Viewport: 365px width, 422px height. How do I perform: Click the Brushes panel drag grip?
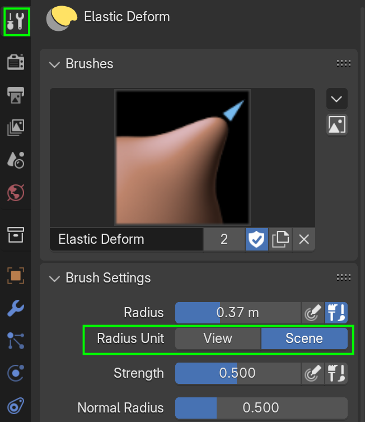click(x=344, y=63)
